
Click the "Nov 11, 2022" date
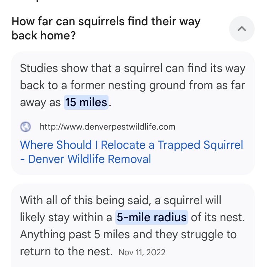coord(142,252)
